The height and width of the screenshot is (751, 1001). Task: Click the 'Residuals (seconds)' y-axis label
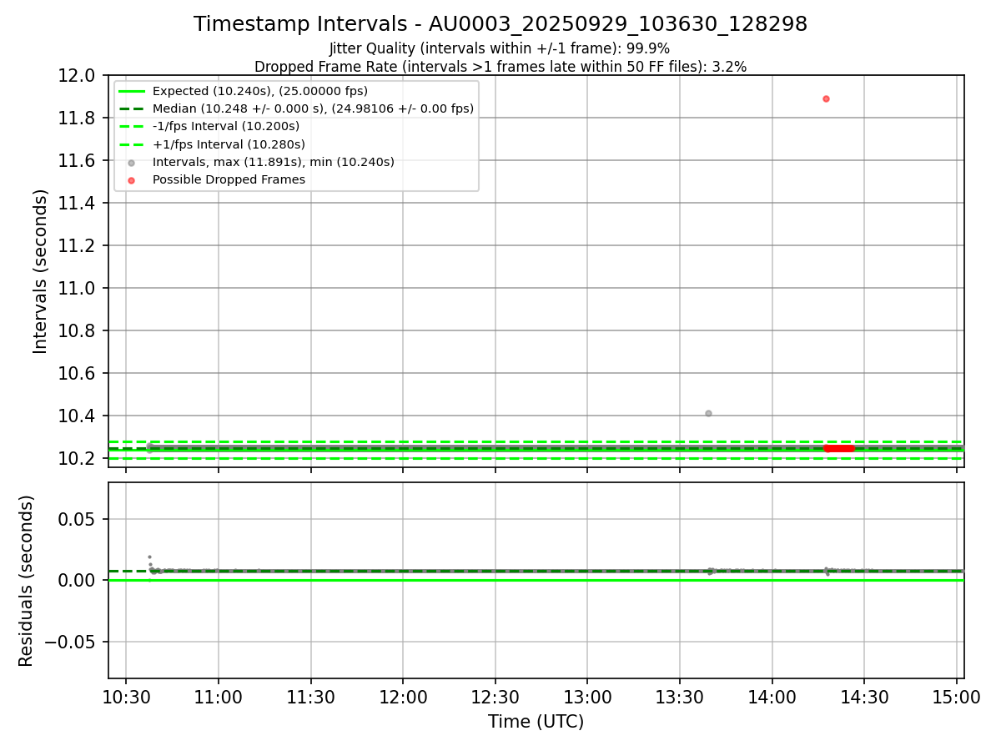click(x=27, y=581)
